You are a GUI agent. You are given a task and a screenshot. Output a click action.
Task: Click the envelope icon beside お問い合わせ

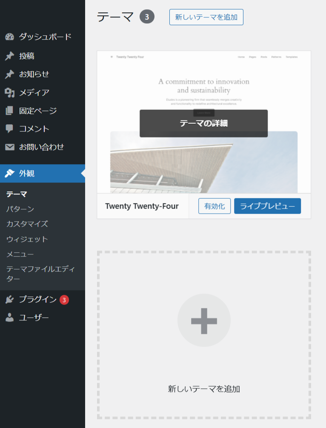coord(9,147)
